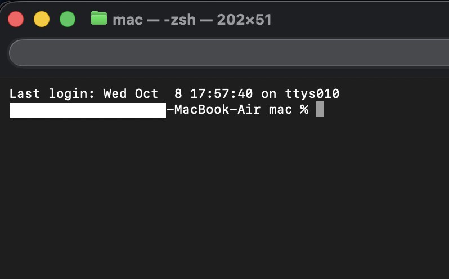Click the block cursor after the prompt

coord(320,109)
